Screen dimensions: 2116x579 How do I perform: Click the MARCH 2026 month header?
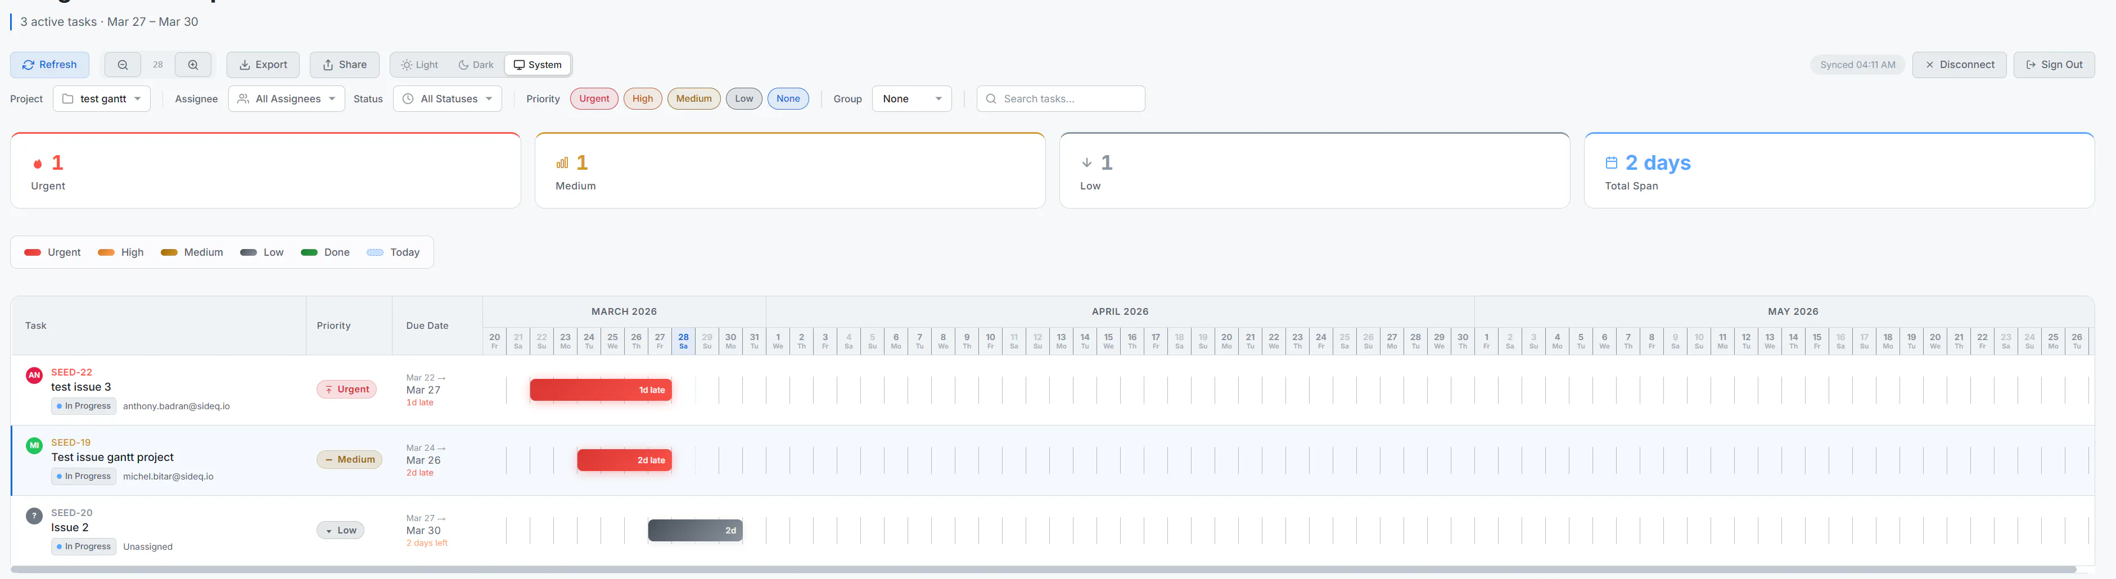(x=624, y=311)
